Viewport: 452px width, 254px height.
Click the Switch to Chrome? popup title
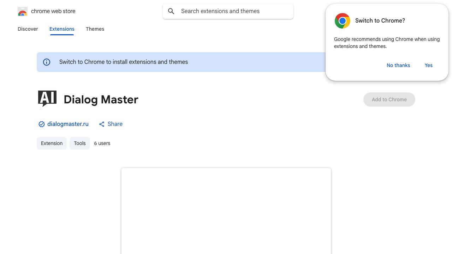click(x=380, y=21)
